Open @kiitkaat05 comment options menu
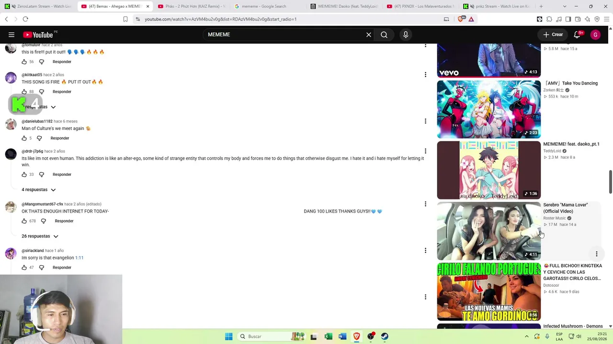 [x=425, y=75]
